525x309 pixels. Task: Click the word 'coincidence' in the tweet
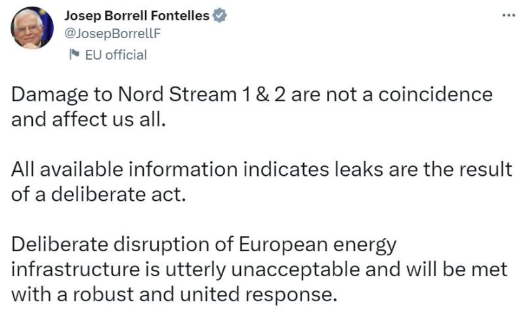[435, 94]
